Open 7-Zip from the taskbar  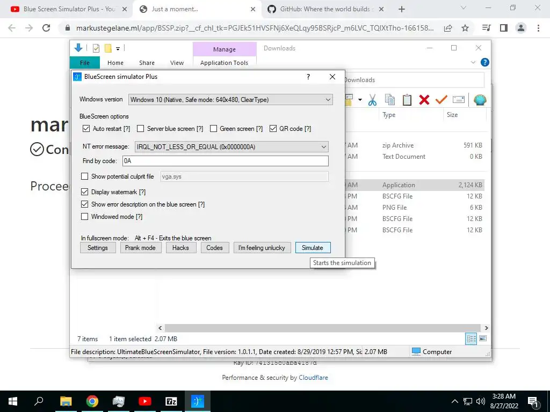point(171,401)
